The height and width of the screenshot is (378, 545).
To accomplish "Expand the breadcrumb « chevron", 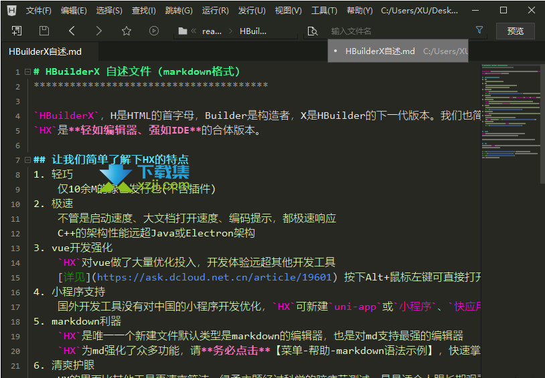I will [193, 31].
